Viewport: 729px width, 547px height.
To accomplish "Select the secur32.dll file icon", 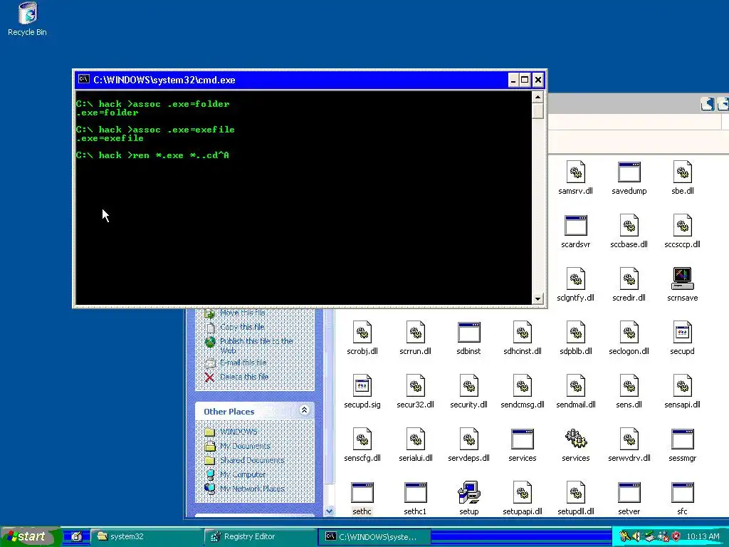I will click(x=416, y=386).
